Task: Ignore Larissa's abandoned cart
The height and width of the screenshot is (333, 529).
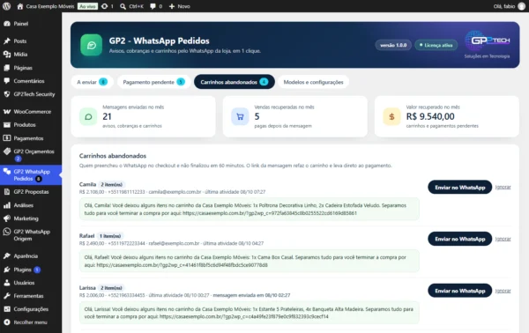Action: (x=503, y=291)
